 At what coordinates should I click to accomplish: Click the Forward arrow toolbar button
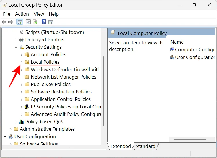click(x=11, y=22)
